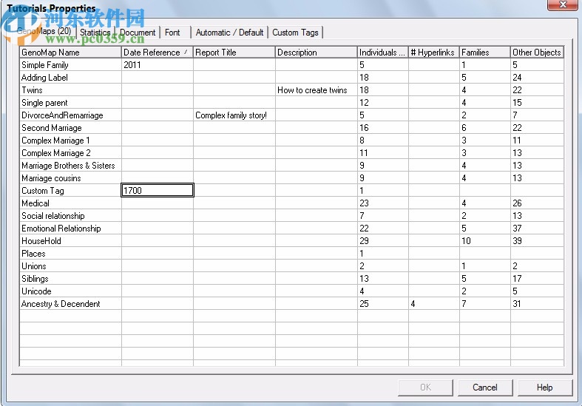The width and height of the screenshot is (582, 406).
Task: Click the Families column header
Action: pos(484,53)
